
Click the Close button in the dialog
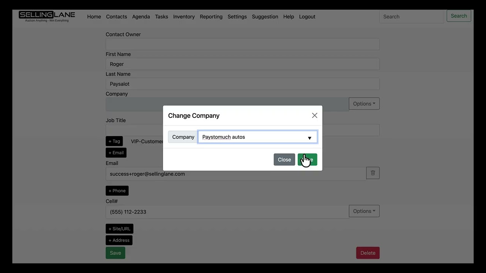coord(284,160)
